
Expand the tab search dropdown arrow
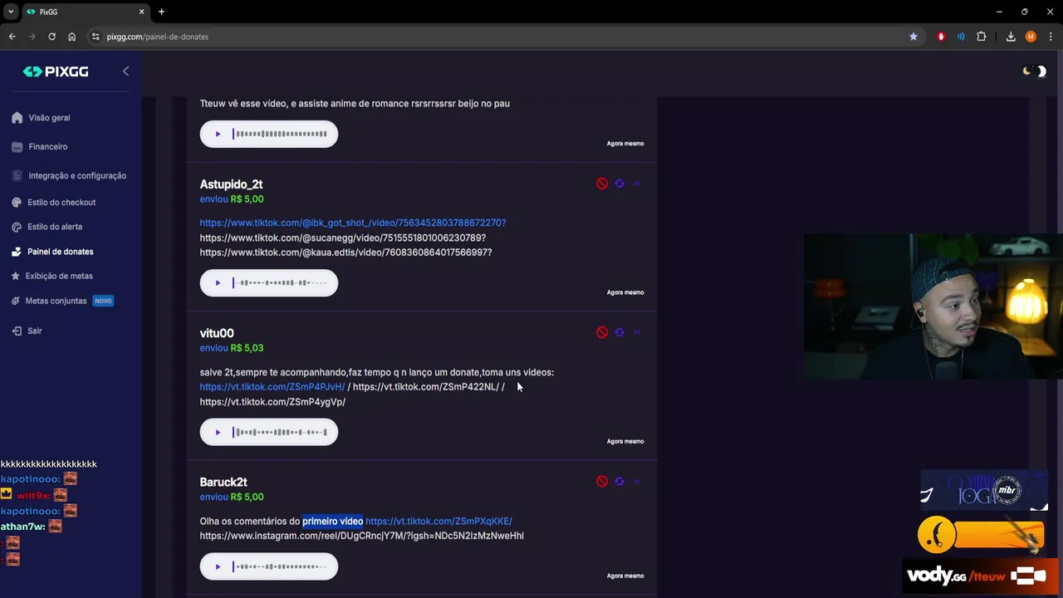[x=11, y=12]
